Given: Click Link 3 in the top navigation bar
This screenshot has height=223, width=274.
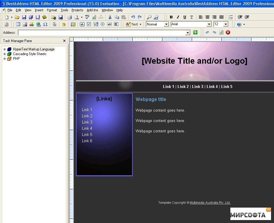Looking at the screenshot, I should pos(197,87).
